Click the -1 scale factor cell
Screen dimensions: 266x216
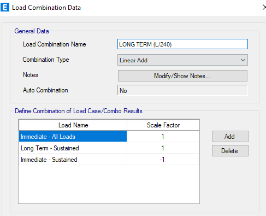[x=163, y=160]
